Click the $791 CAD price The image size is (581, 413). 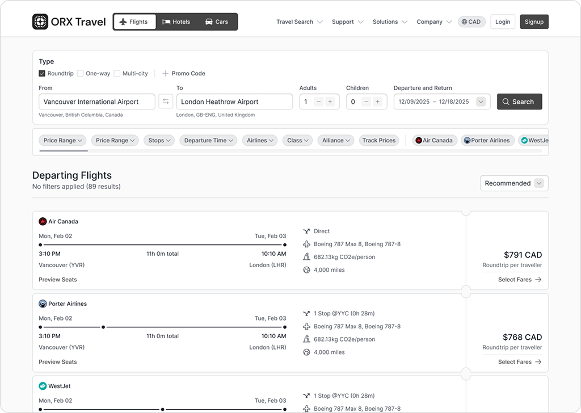pyautogui.click(x=523, y=255)
